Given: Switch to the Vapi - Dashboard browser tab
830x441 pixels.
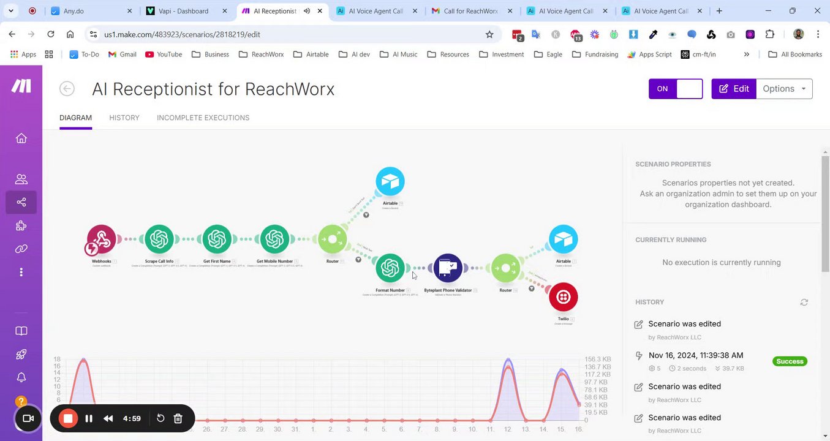Looking at the screenshot, I should (186, 11).
